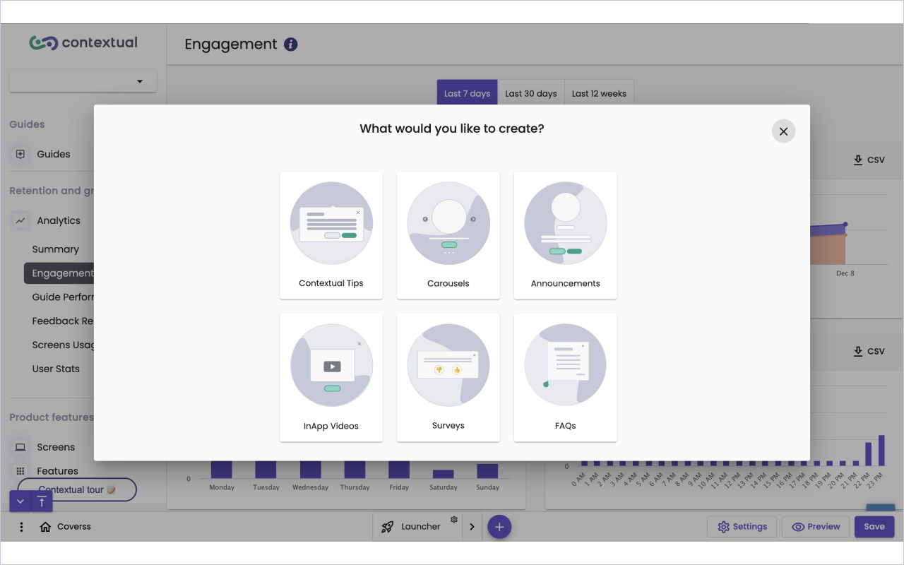This screenshot has width=904, height=565.
Task: Save changes with the Save button
Action: (874, 527)
